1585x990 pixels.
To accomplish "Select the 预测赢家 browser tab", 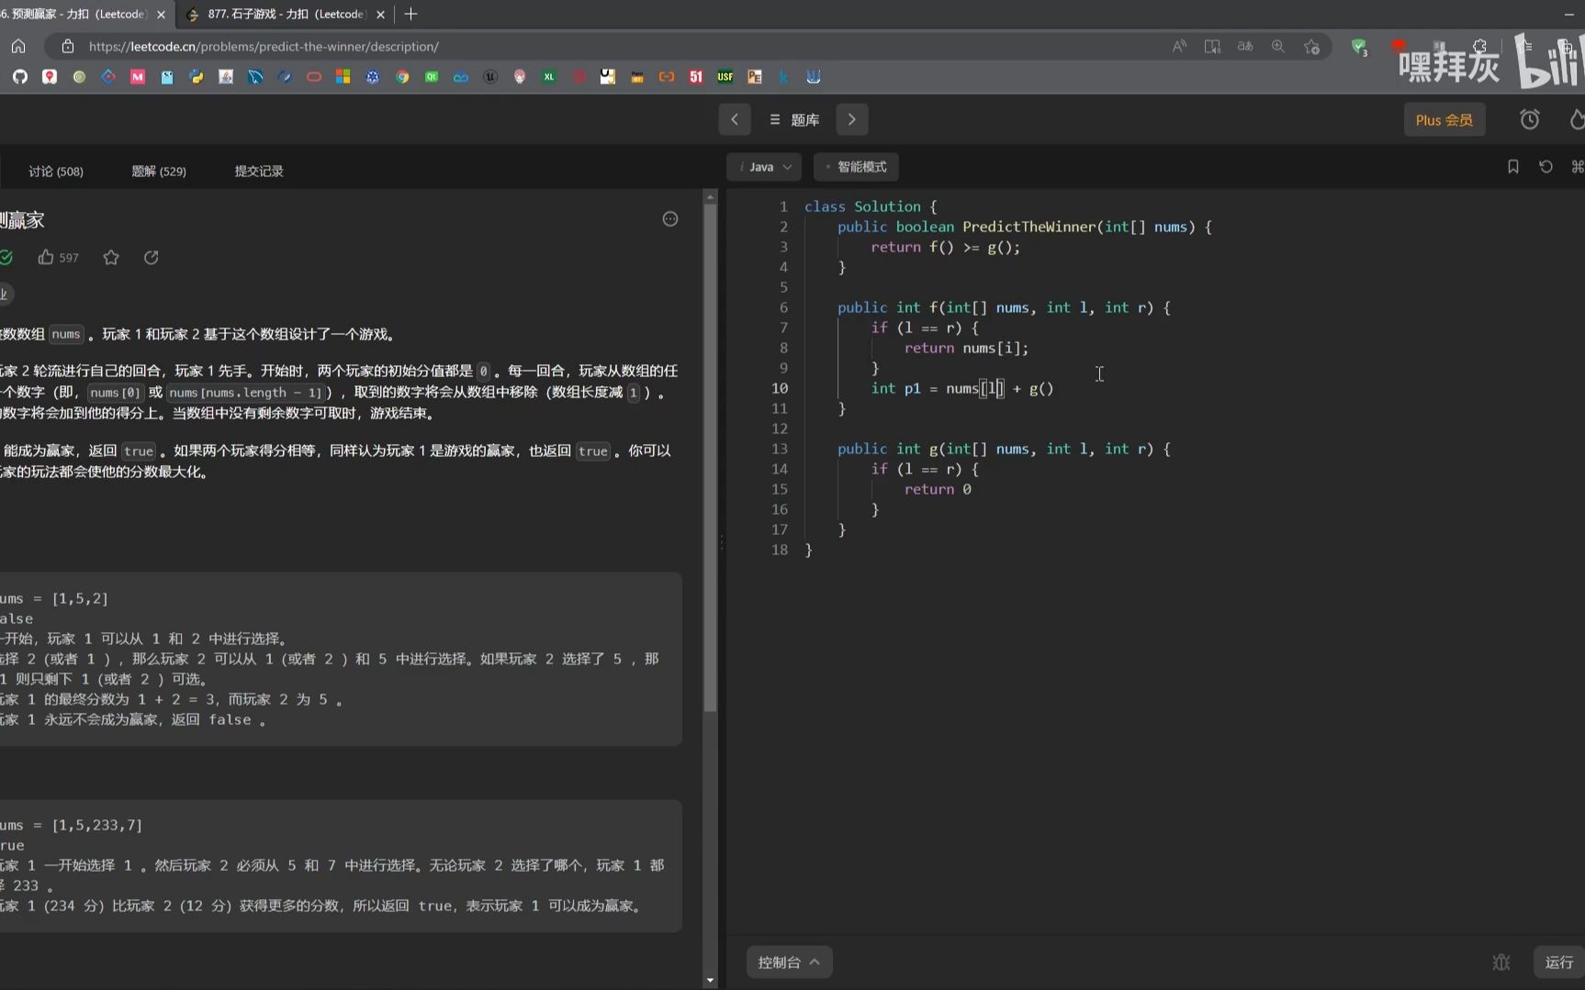I will pyautogui.click(x=73, y=14).
